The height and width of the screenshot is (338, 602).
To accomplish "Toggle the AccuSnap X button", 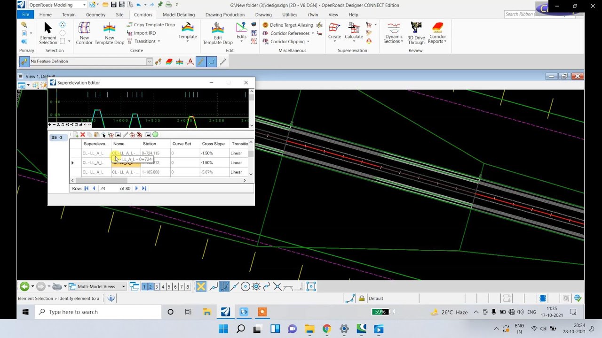I will [x=201, y=286].
